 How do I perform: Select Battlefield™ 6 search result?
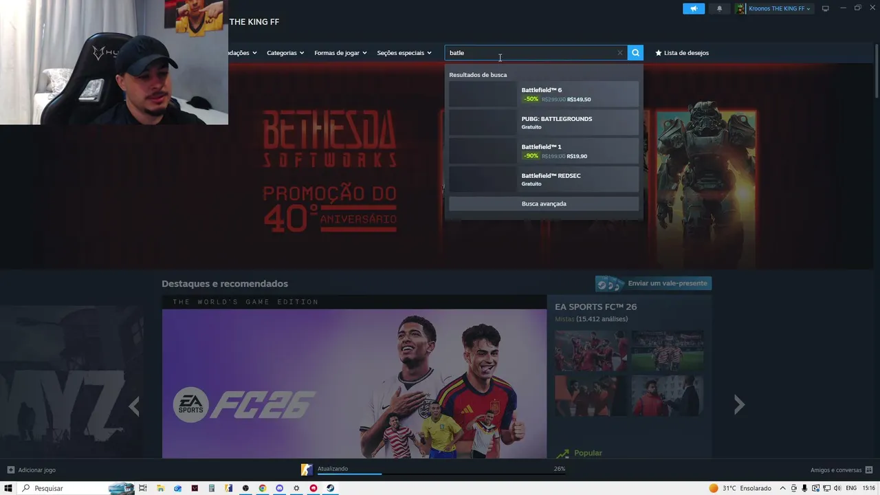[544, 94]
